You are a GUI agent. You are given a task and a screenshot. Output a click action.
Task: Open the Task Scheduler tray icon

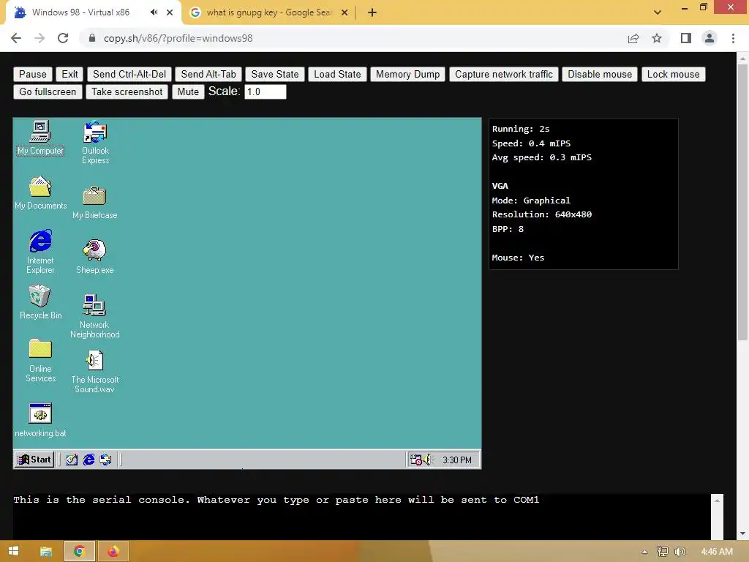pos(416,460)
